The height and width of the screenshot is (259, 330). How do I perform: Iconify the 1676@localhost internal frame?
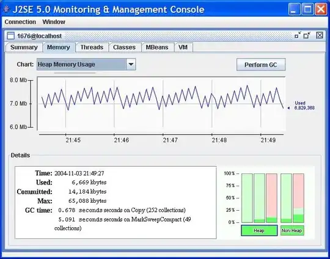point(298,35)
